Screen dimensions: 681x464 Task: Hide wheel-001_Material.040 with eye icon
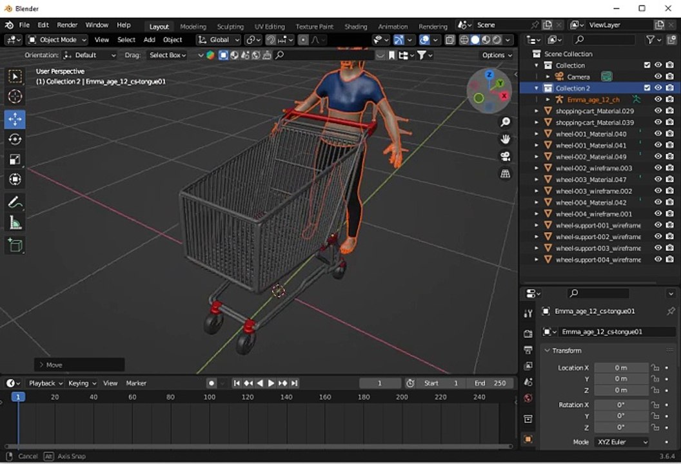tap(658, 133)
